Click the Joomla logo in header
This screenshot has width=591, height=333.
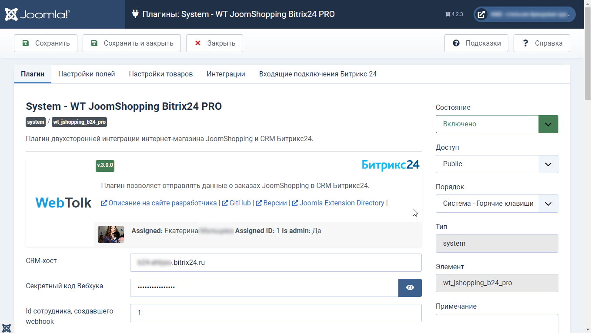pos(37,14)
